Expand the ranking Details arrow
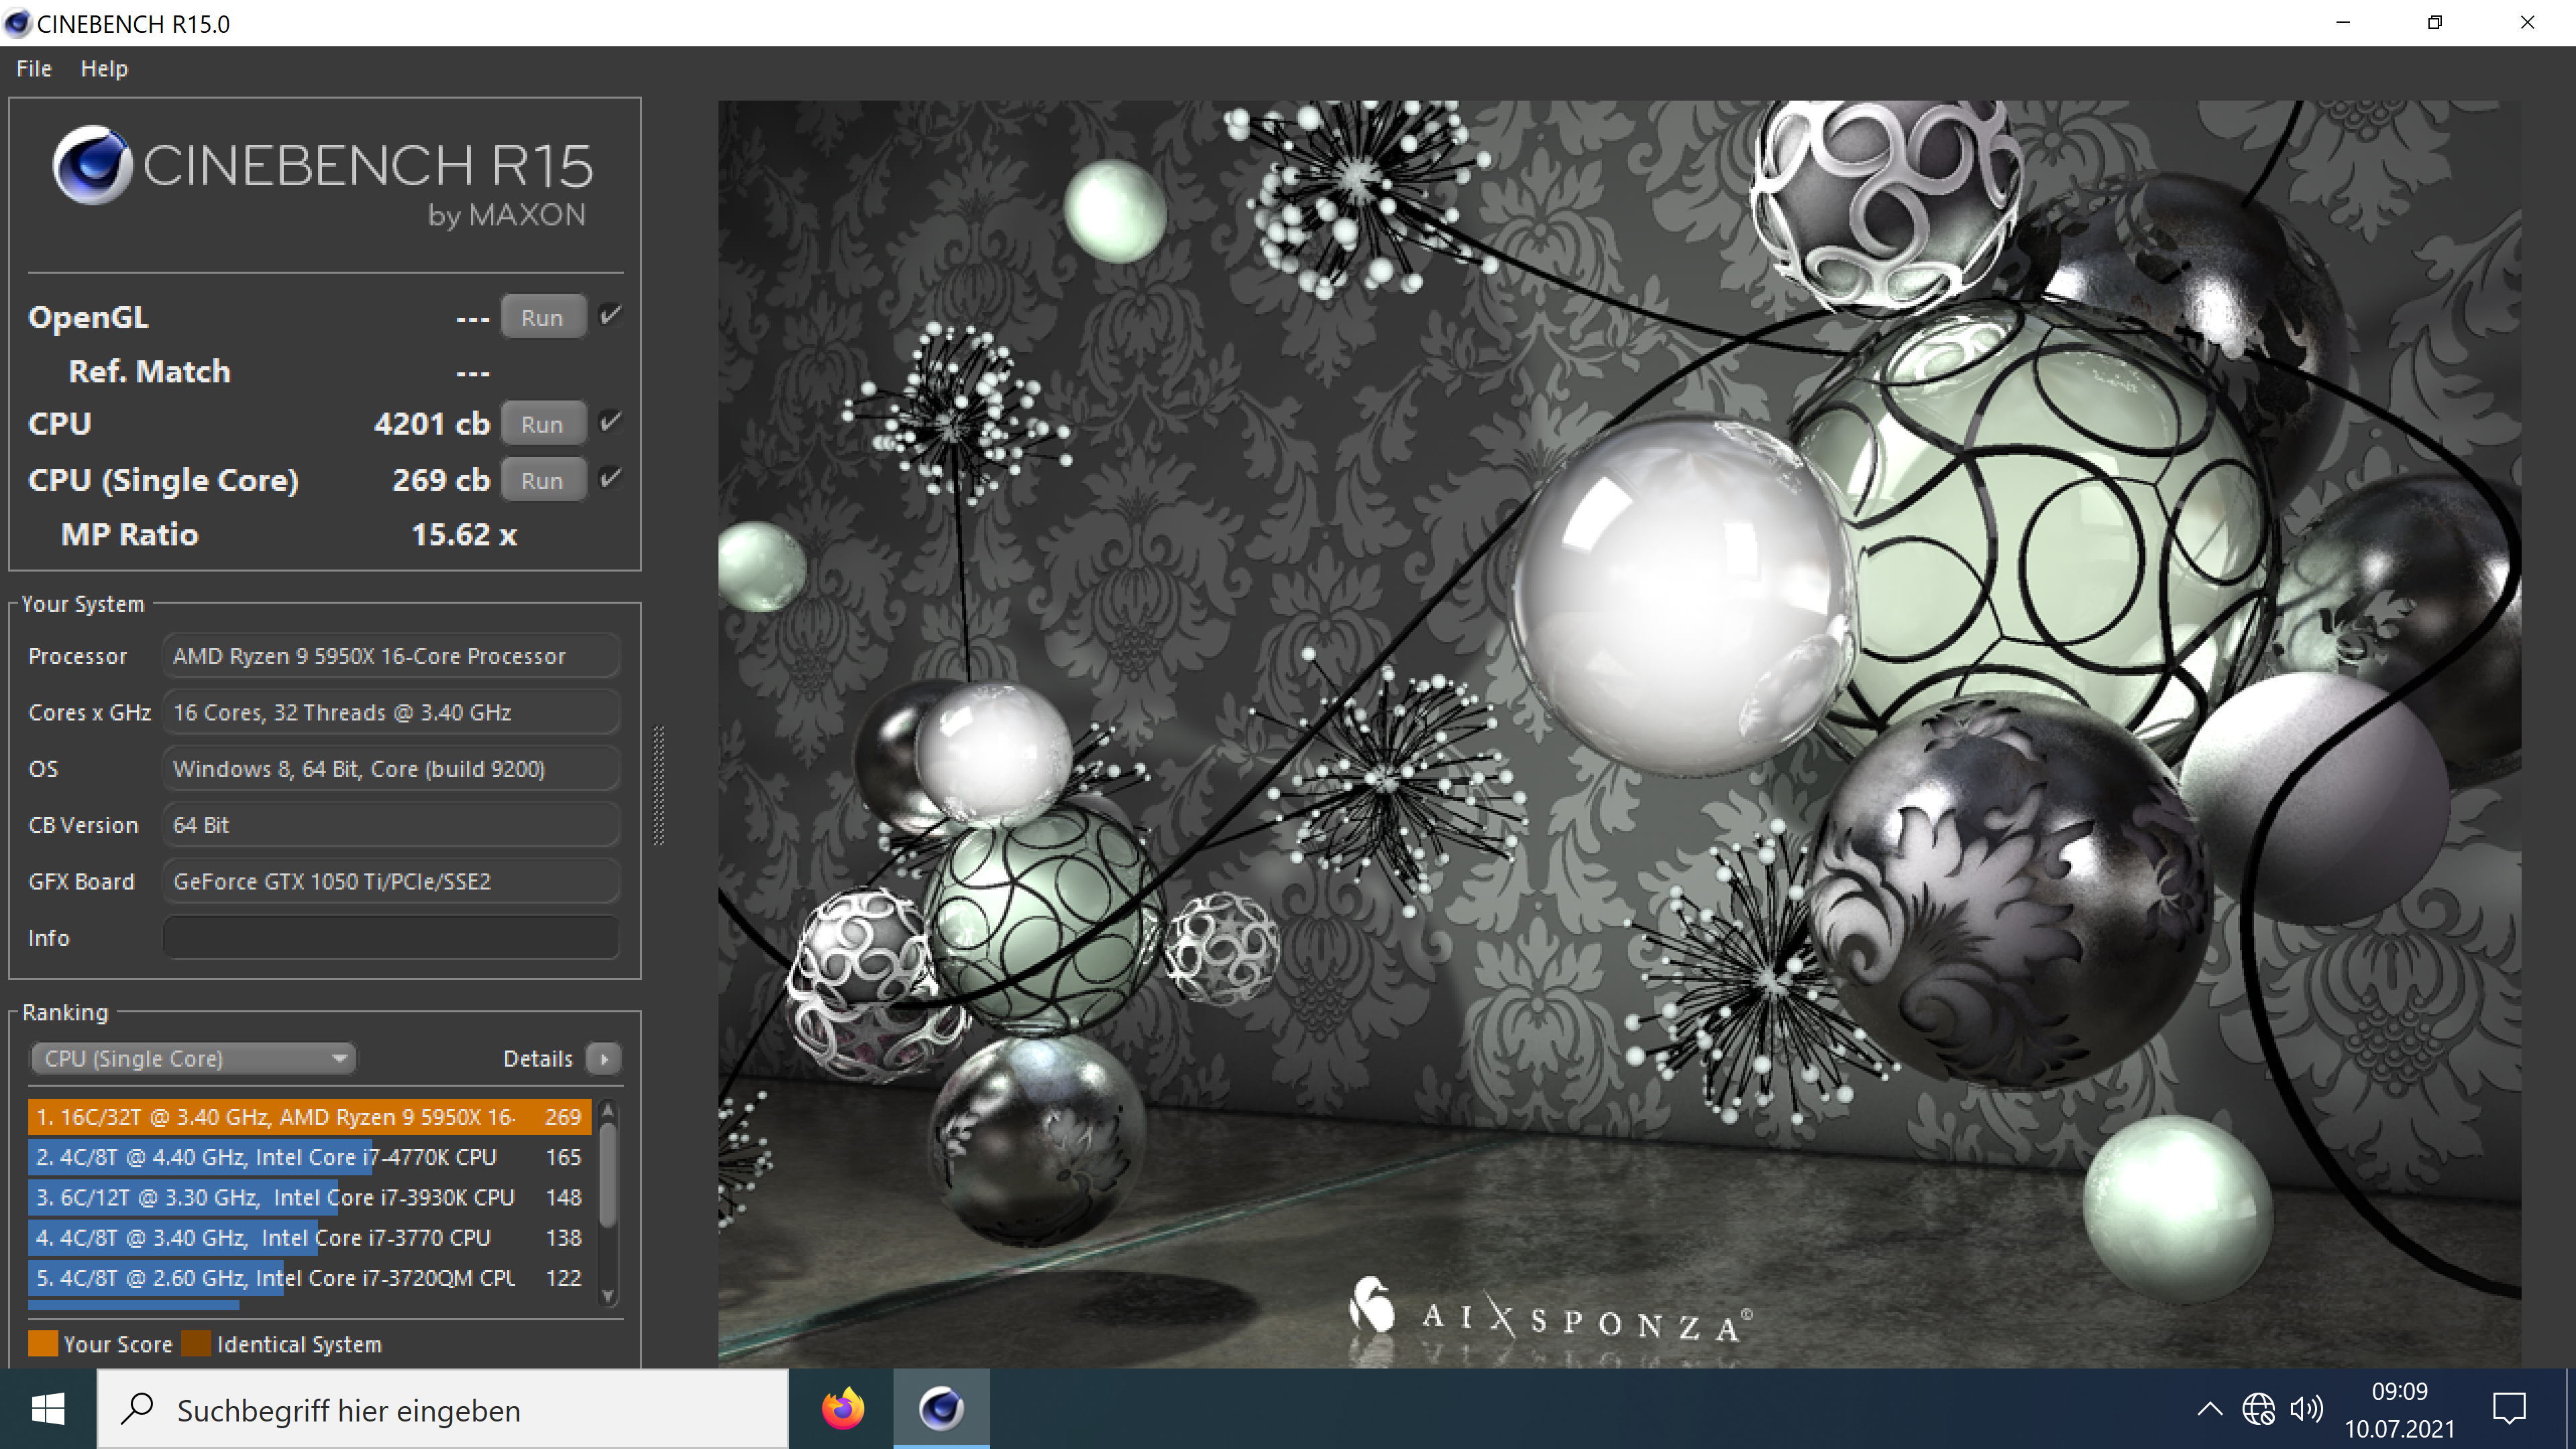 pos(603,1058)
